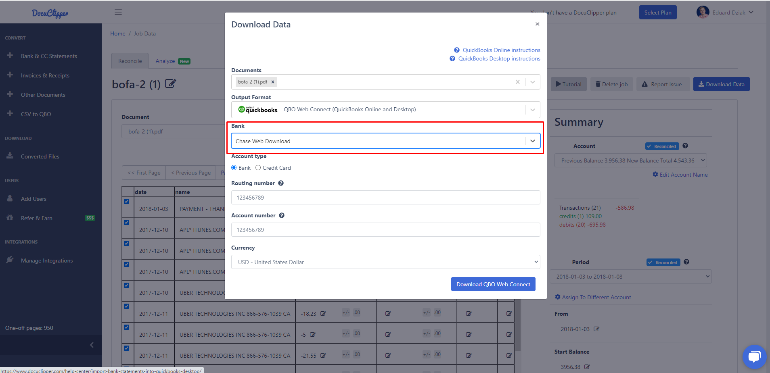Open the chat support bubble

pyautogui.click(x=754, y=357)
